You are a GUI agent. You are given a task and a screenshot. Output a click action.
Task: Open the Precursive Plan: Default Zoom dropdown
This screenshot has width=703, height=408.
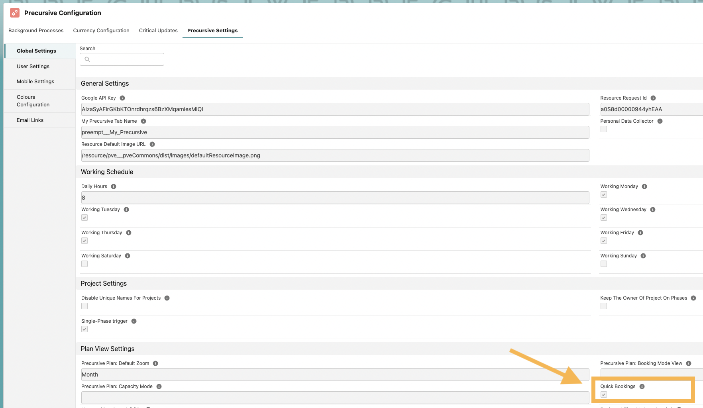click(x=335, y=375)
